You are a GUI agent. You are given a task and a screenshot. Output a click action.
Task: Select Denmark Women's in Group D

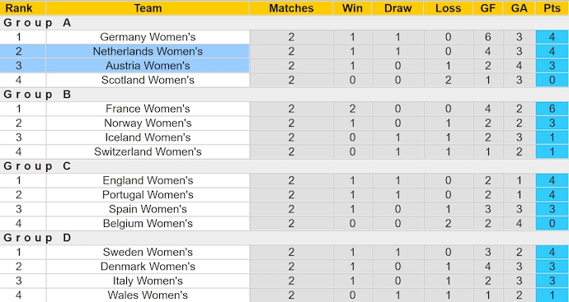coord(148,267)
